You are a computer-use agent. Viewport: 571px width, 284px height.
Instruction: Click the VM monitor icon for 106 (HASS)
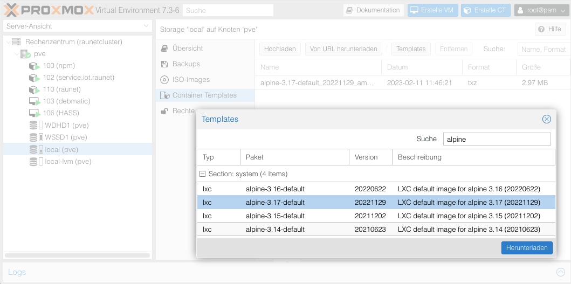tap(35, 113)
